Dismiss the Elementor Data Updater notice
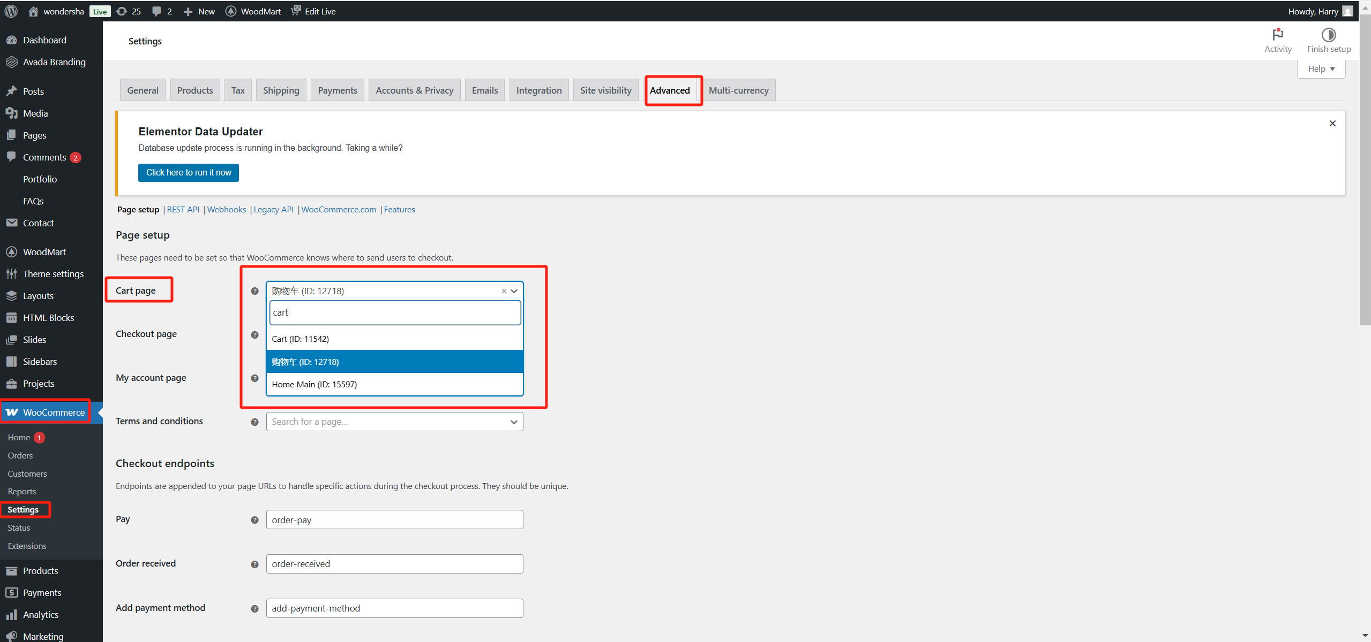Viewport: 1371px width, 642px height. [x=1332, y=124]
